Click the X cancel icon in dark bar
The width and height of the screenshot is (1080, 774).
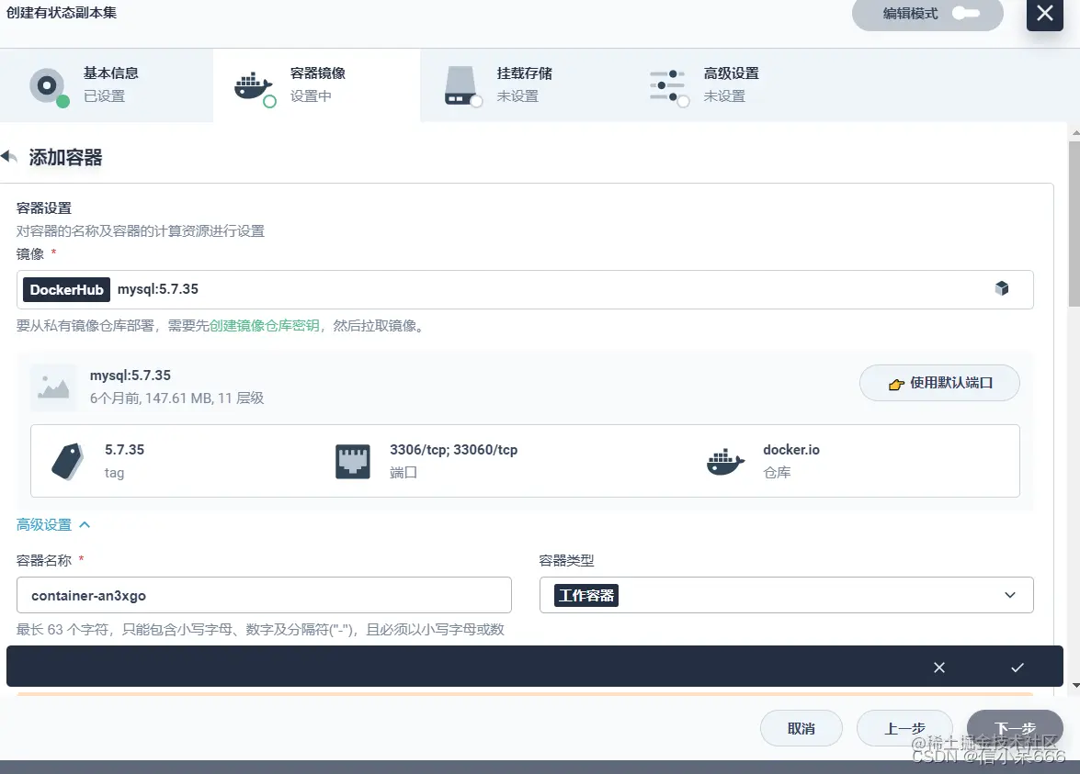[x=938, y=667]
